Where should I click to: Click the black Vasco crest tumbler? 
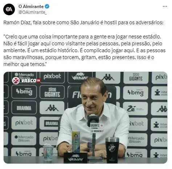pos(112,149)
